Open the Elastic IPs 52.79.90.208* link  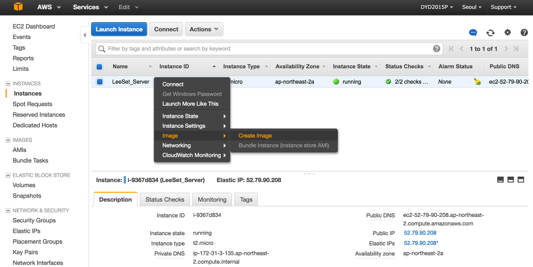(x=421, y=243)
